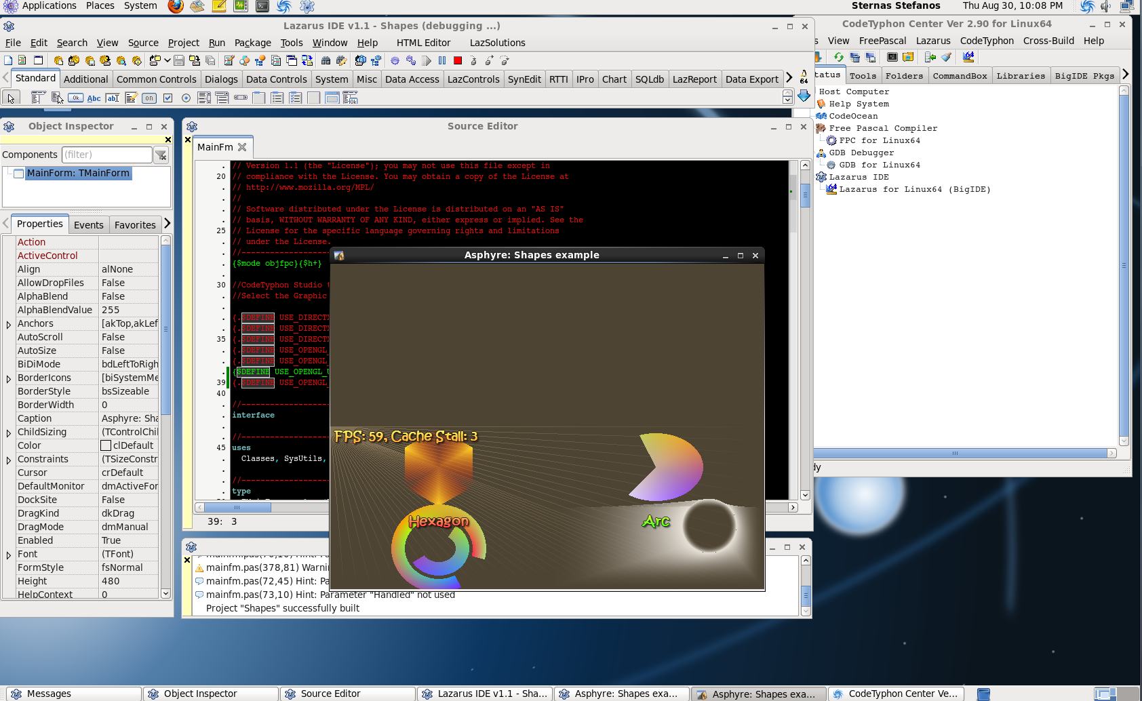Screen dimensions: 1142x701
Task: Pick the TCheckBox component icon
Action: 168,98
